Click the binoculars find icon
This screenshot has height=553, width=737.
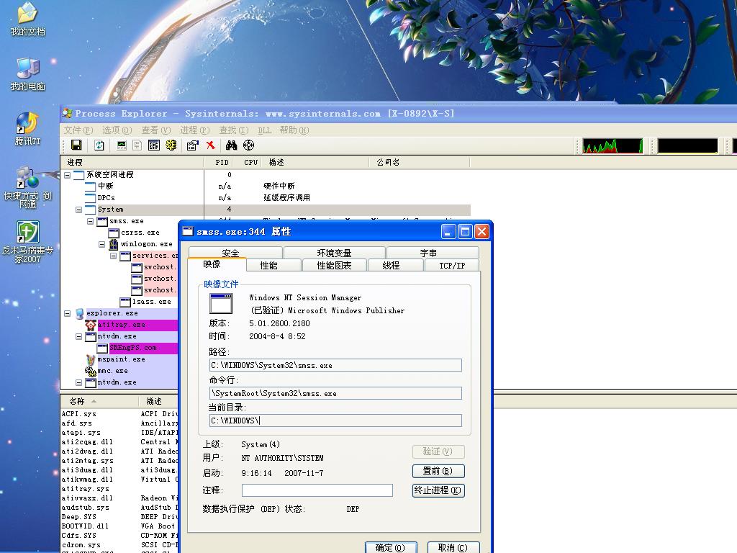point(231,145)
